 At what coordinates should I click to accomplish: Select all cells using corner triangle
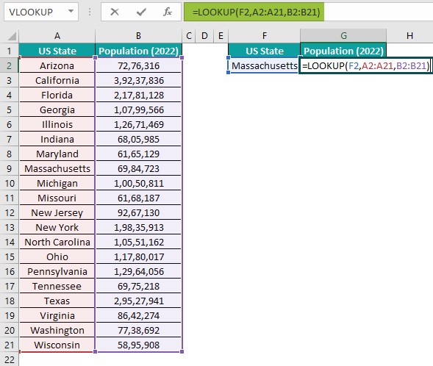click(11, 36)
